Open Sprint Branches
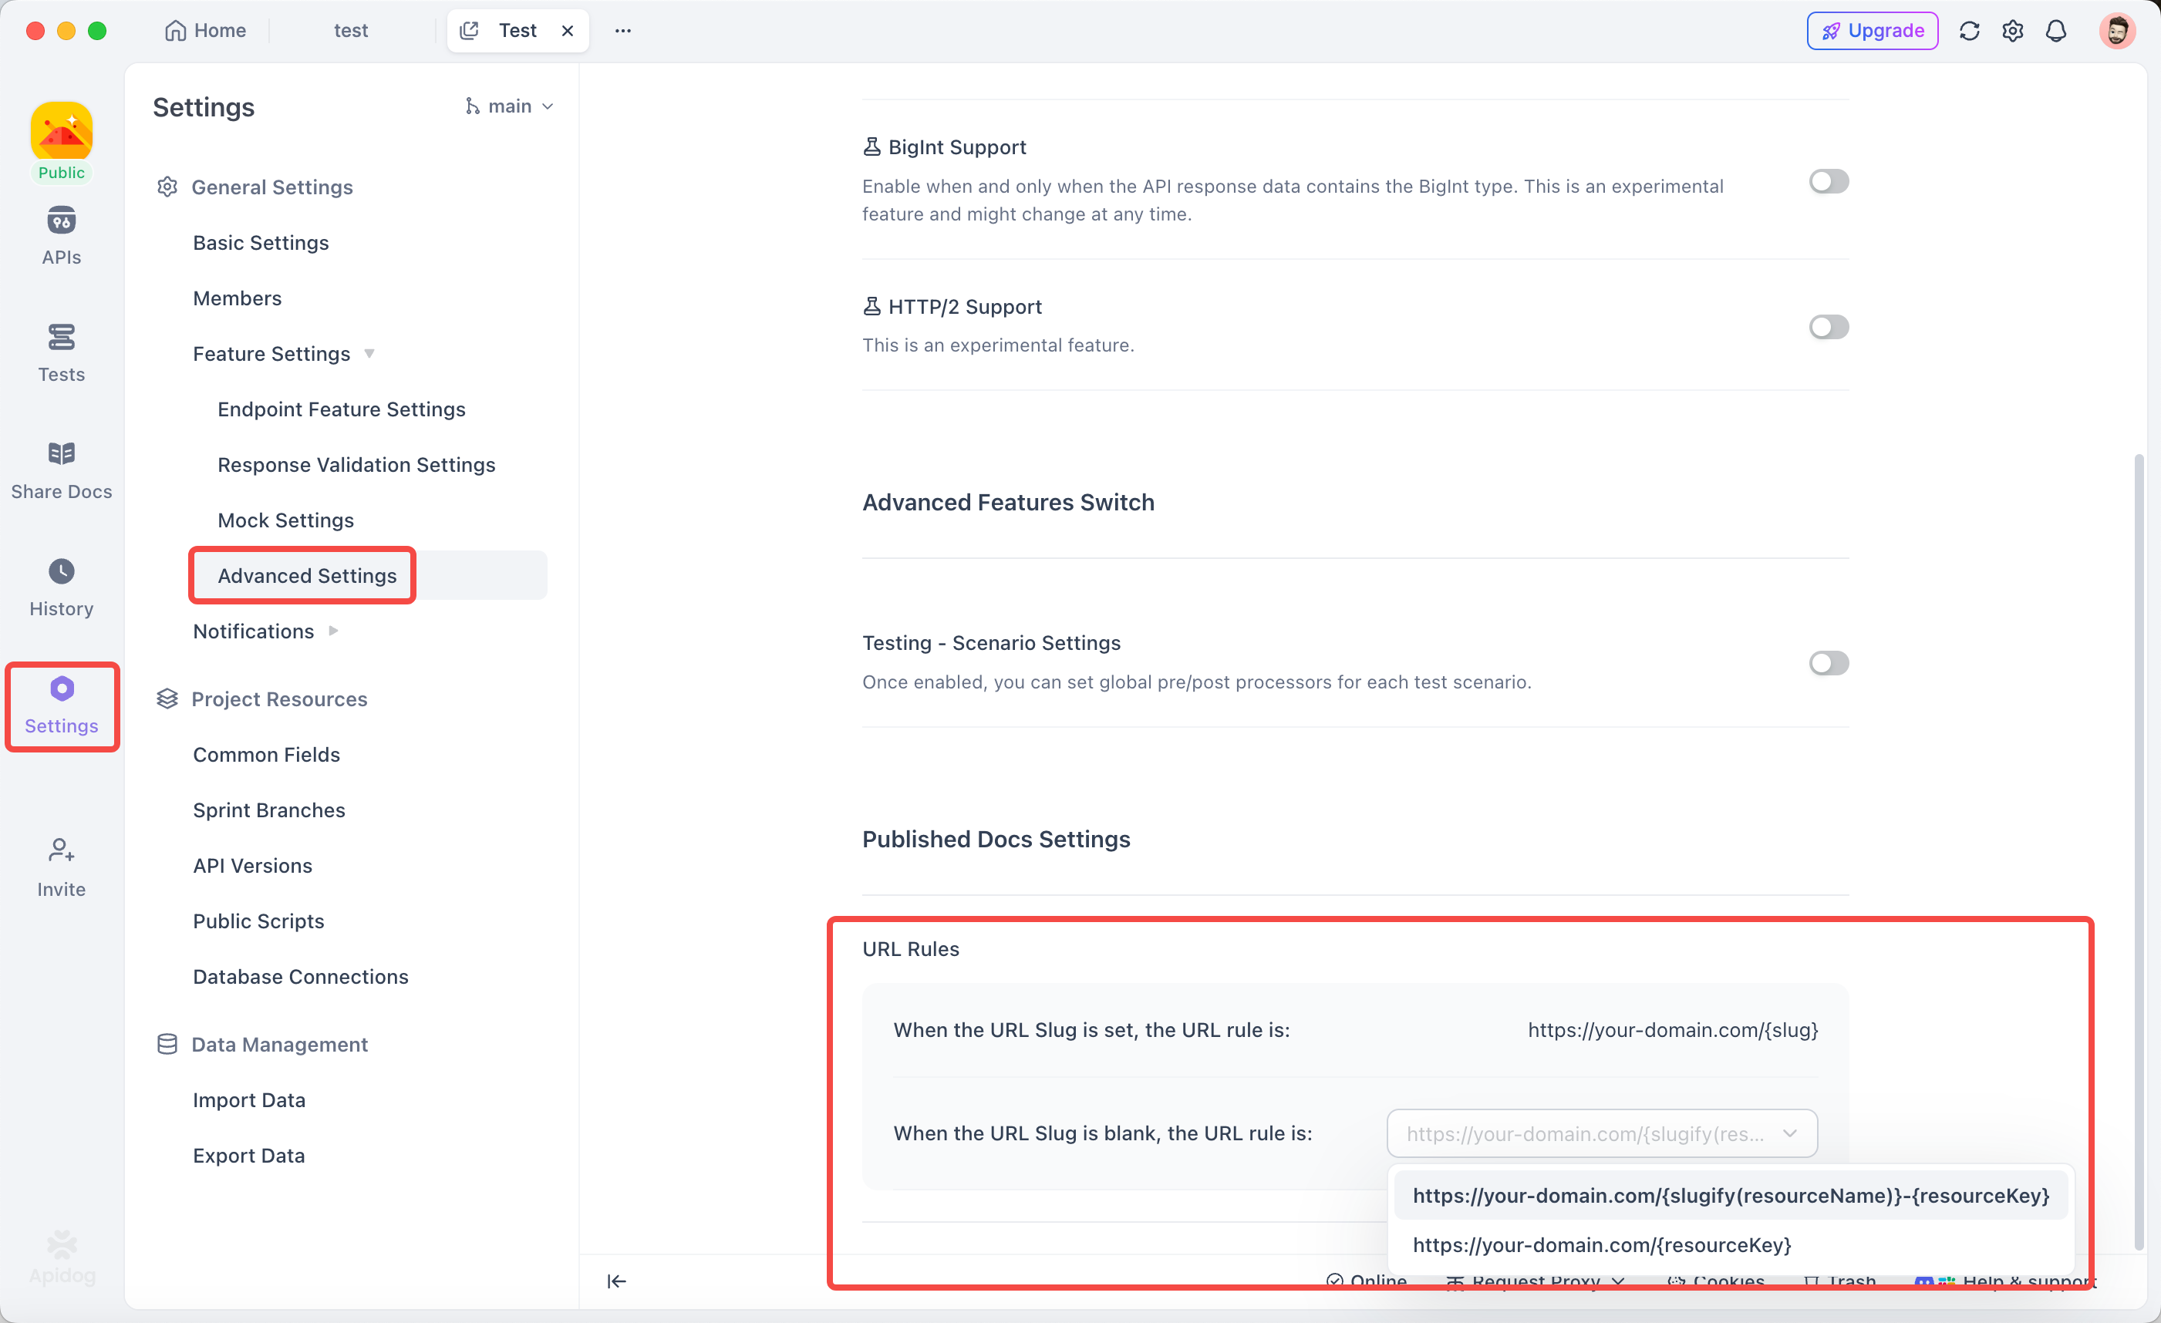2161x1323 pixels. (268, 810)
